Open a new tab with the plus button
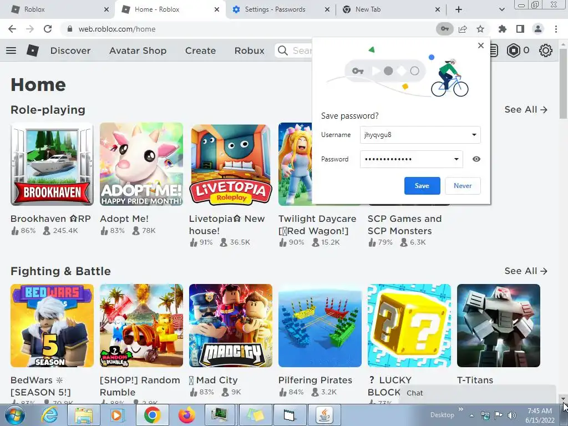The height and width of the screenshot is (426, 568). coord(459,9)
